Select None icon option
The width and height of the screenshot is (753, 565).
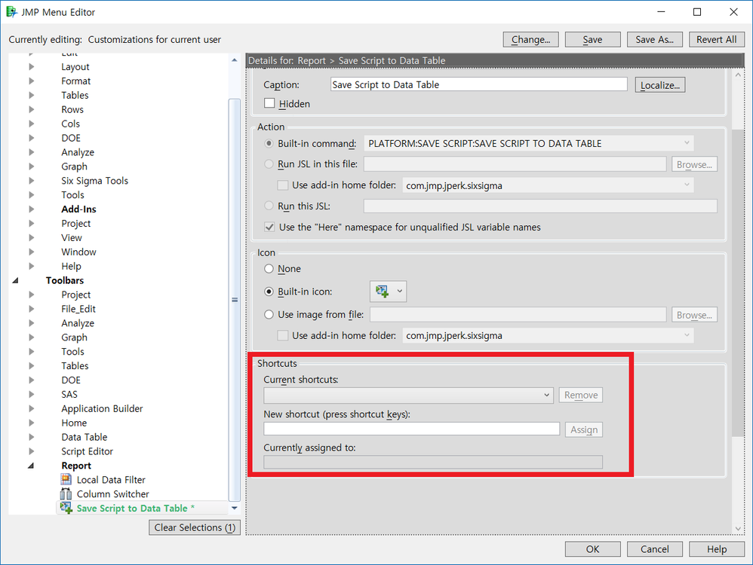coord(269,269)
